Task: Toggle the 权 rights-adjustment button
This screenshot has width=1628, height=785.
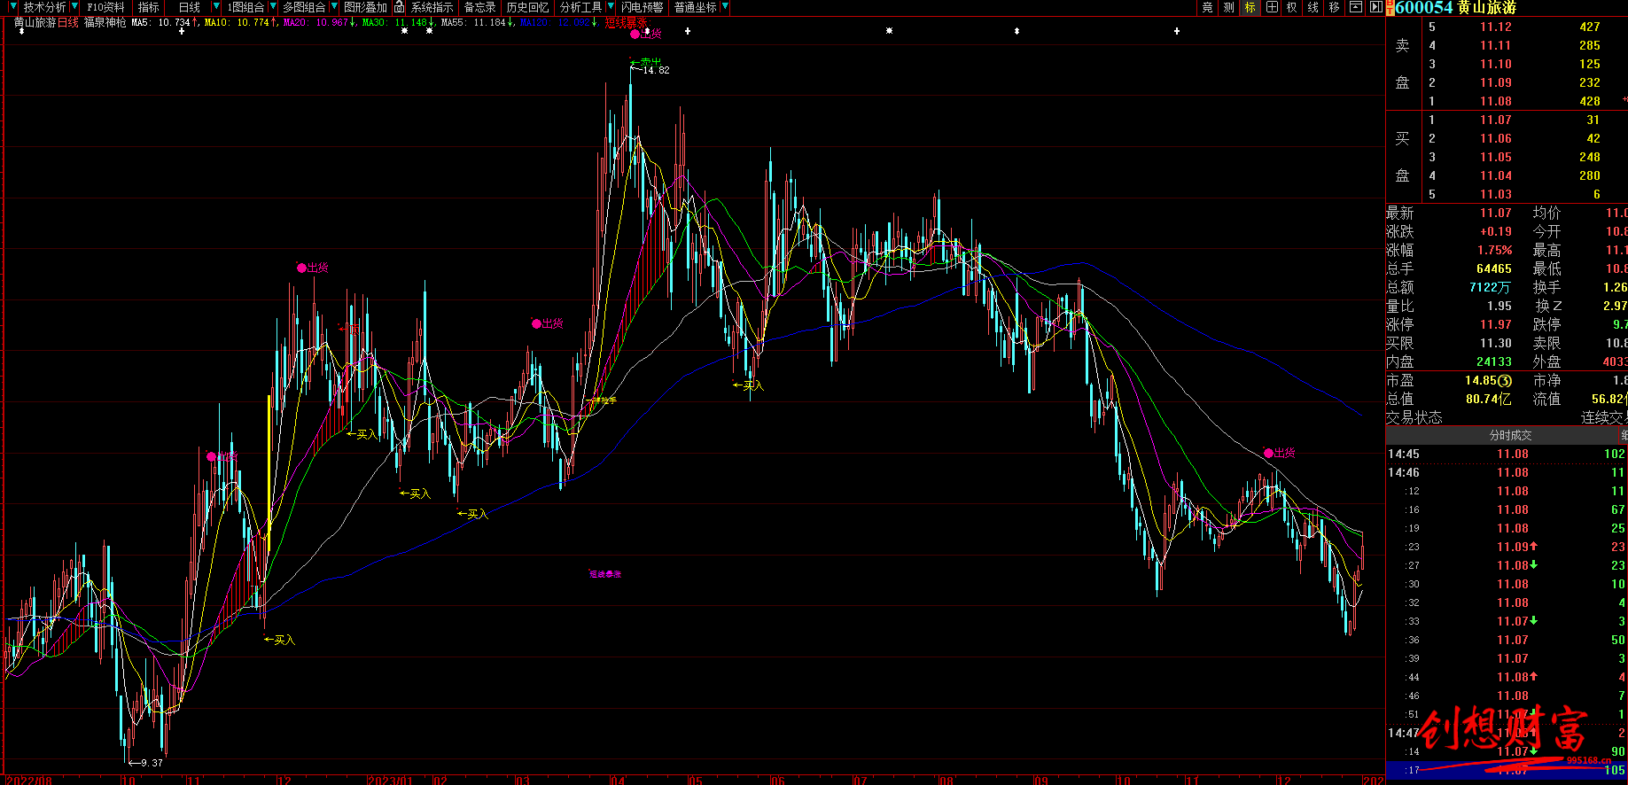Action: [1292, 7]
